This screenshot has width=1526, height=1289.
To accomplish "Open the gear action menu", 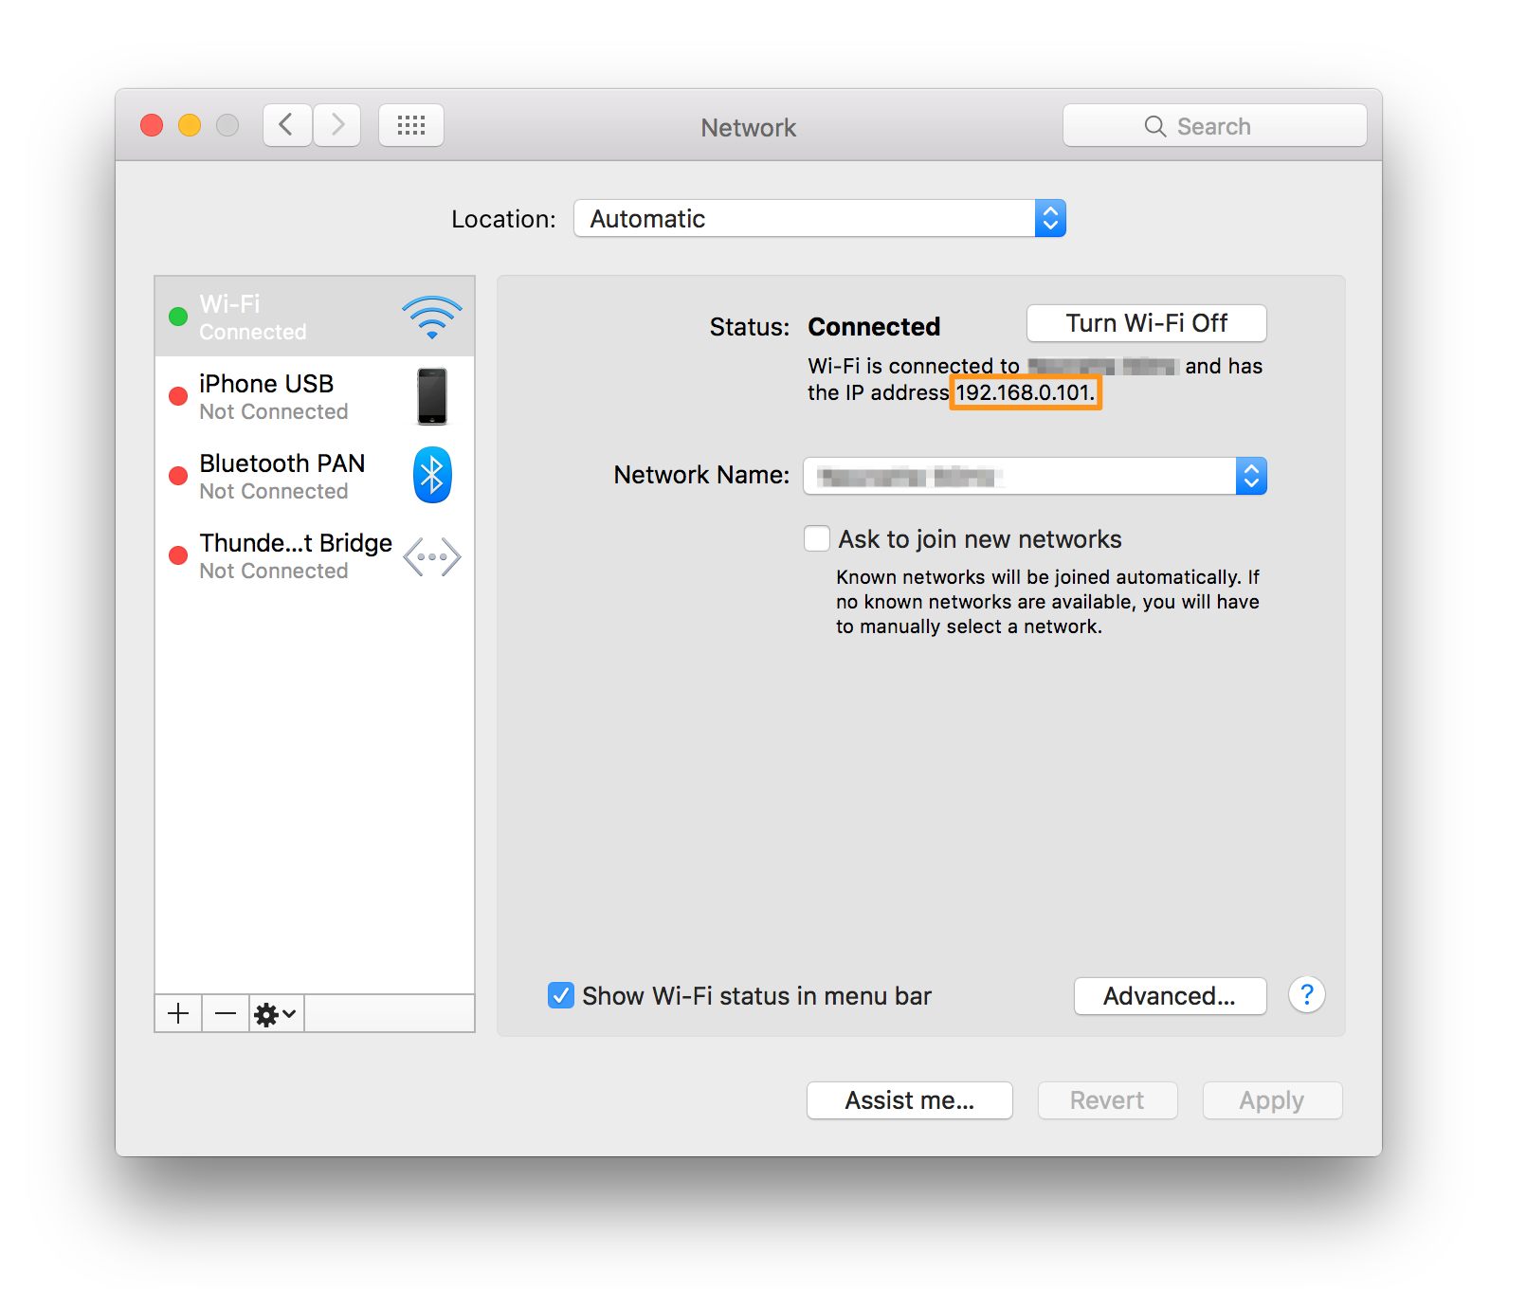I will (276, 1014).
